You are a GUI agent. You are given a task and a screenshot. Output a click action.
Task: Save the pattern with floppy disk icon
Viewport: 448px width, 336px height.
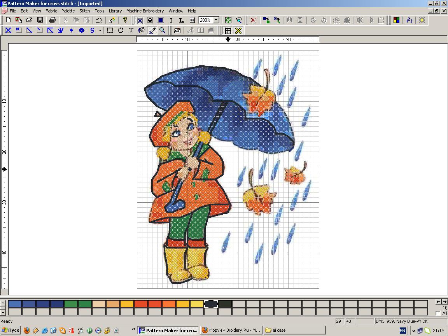[40, 20]
